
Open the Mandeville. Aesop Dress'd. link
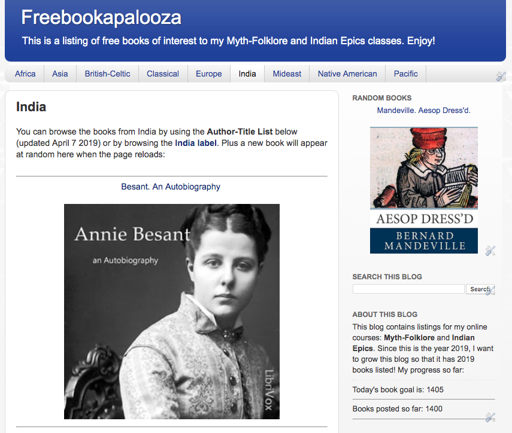[424, 111]
